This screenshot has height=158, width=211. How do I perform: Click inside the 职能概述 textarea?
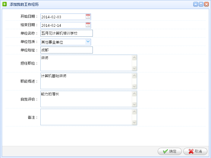[x=86, y=81]
